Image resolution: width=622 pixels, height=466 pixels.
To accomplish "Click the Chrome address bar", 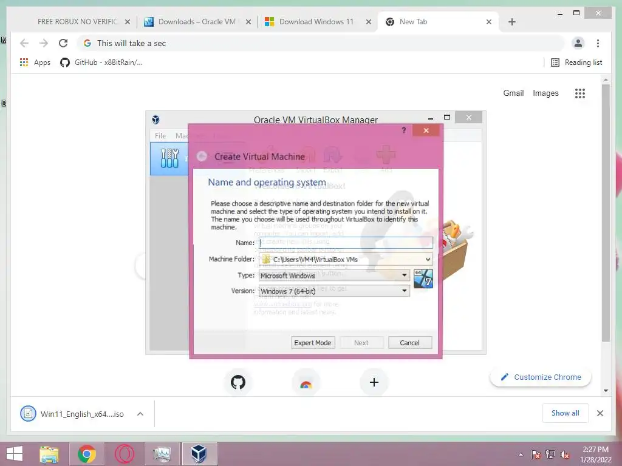I will (321, 43).
